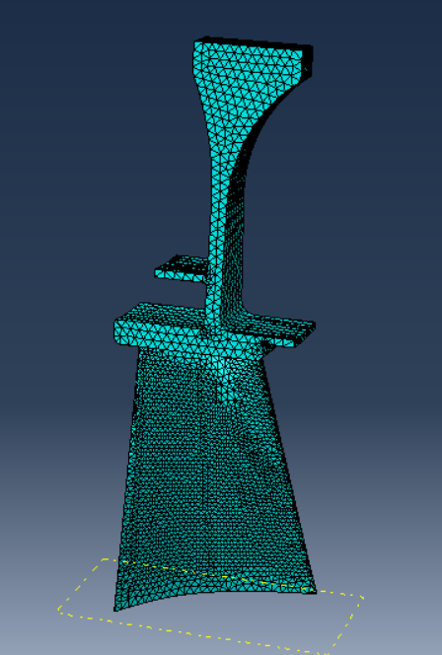Click the small upper bracket plate
Image resolution: width=442 pixels, height=655 pixels.
tap(181, 268)
